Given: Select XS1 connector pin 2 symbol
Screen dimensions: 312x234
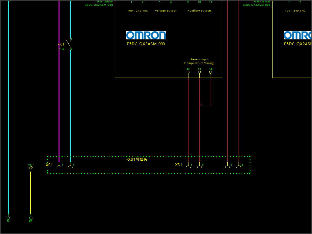Looking at the screenshot, I should [200, 165].
